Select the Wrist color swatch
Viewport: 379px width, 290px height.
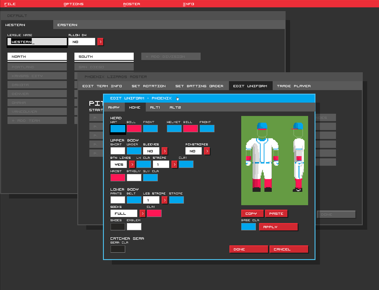(118, 177)
